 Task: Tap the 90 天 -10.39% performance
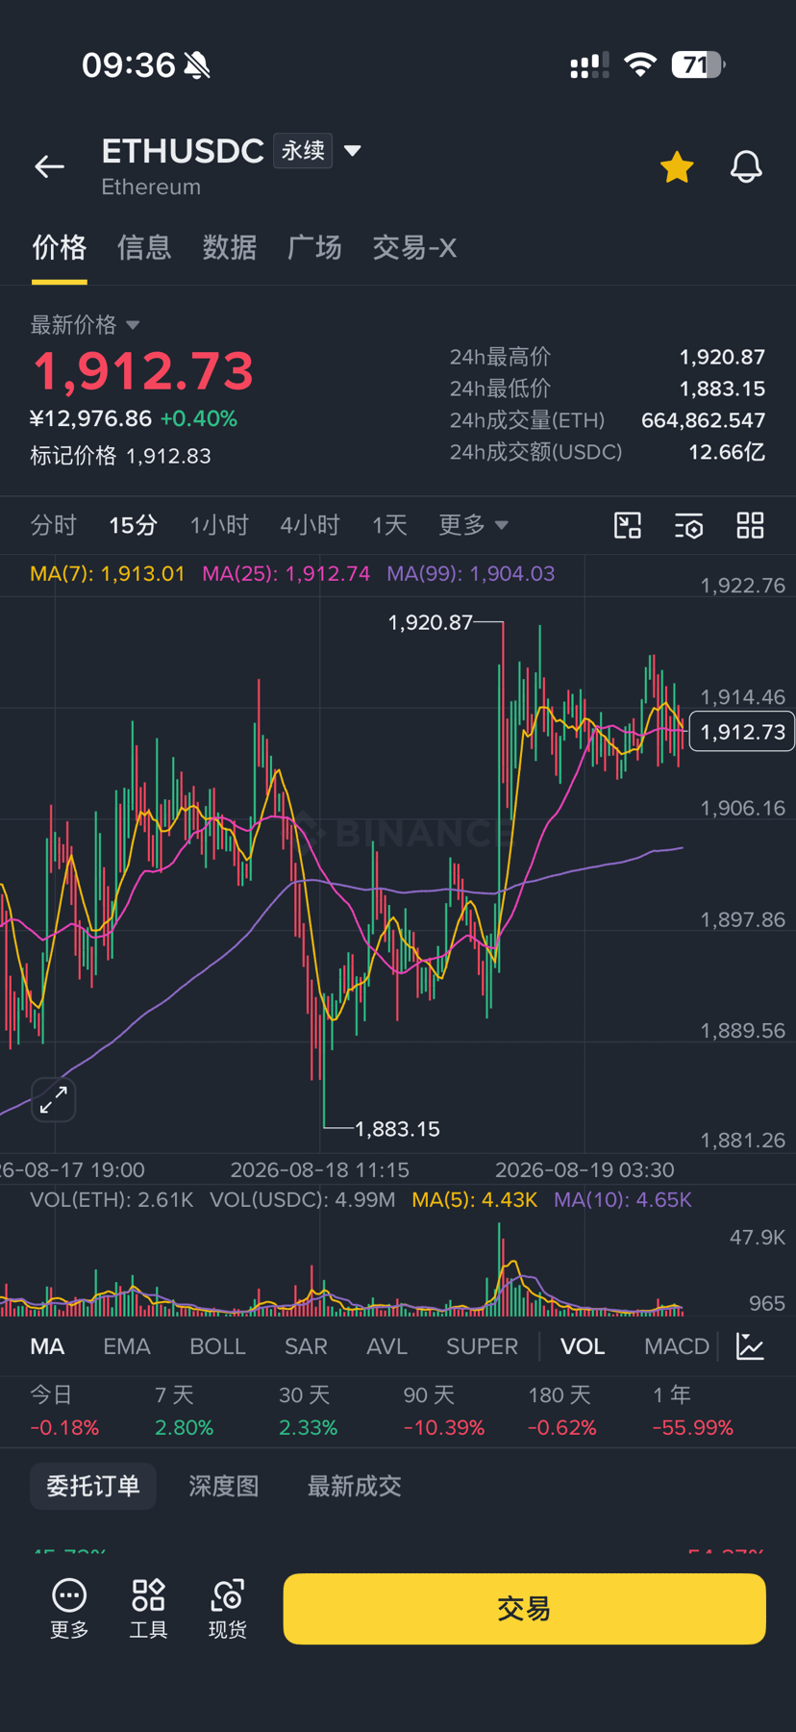[x=443, y=1411]
